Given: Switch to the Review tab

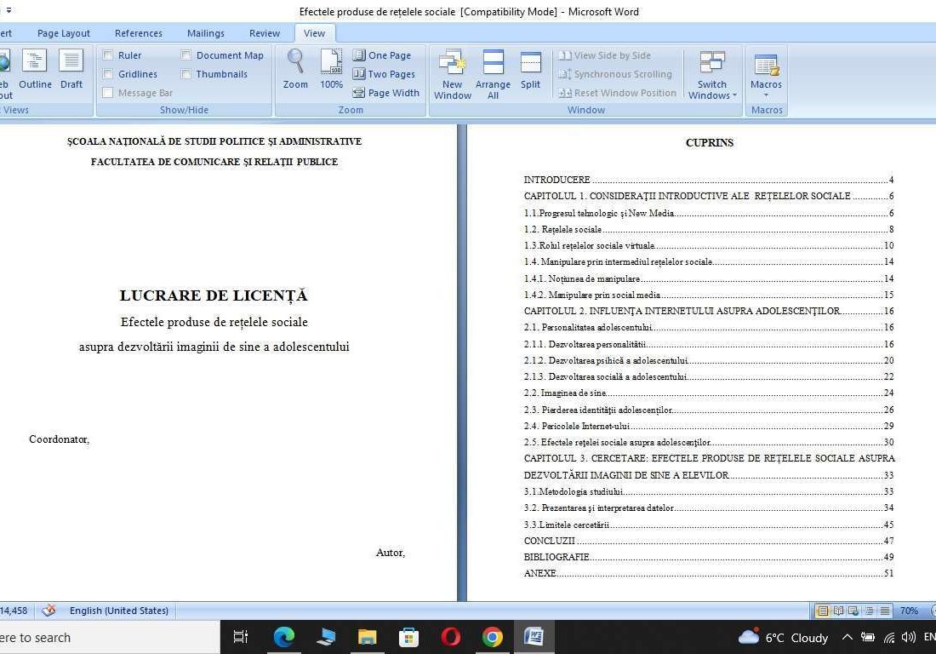Looking at the screenshot, I should point(264,32).
